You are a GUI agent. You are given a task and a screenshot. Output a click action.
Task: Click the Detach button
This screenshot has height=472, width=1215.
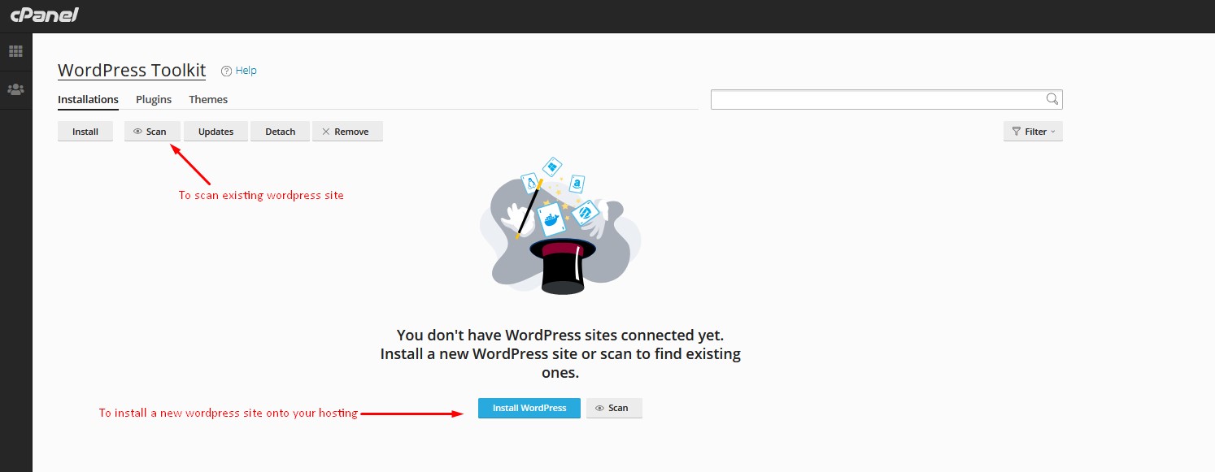[x=280, y=132]
